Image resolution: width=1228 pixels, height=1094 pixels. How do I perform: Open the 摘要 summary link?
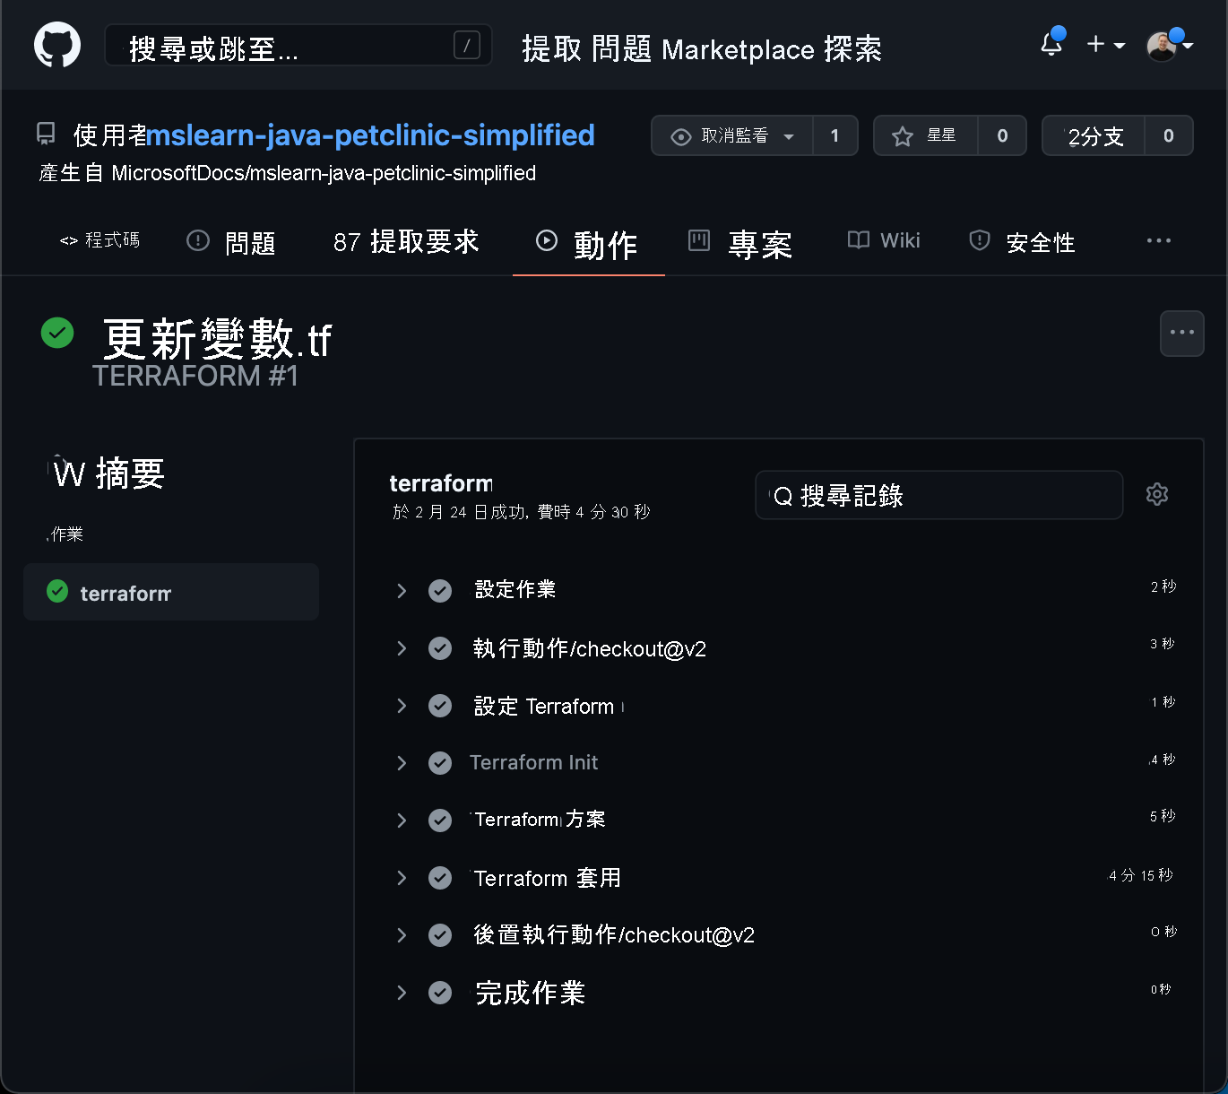tap(108, 473)
